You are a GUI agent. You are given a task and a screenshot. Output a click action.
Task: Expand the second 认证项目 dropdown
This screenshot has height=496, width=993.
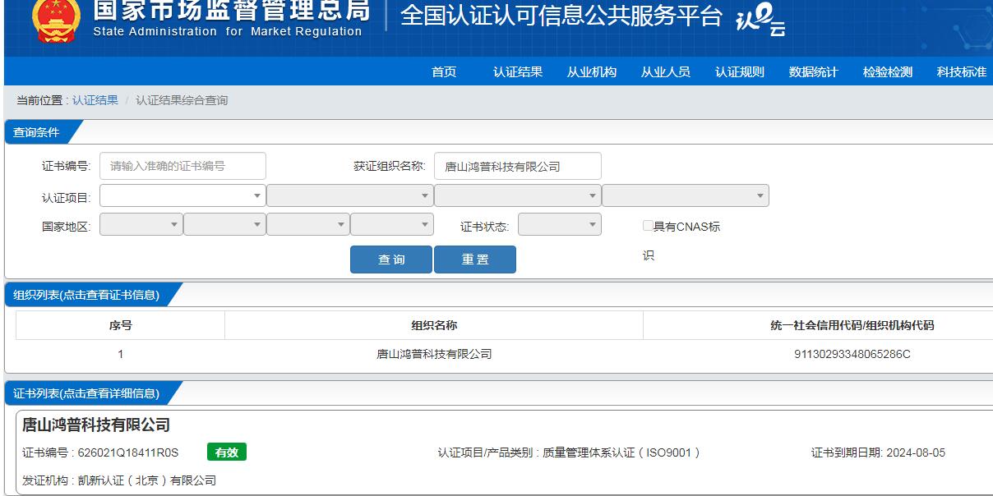350,195
